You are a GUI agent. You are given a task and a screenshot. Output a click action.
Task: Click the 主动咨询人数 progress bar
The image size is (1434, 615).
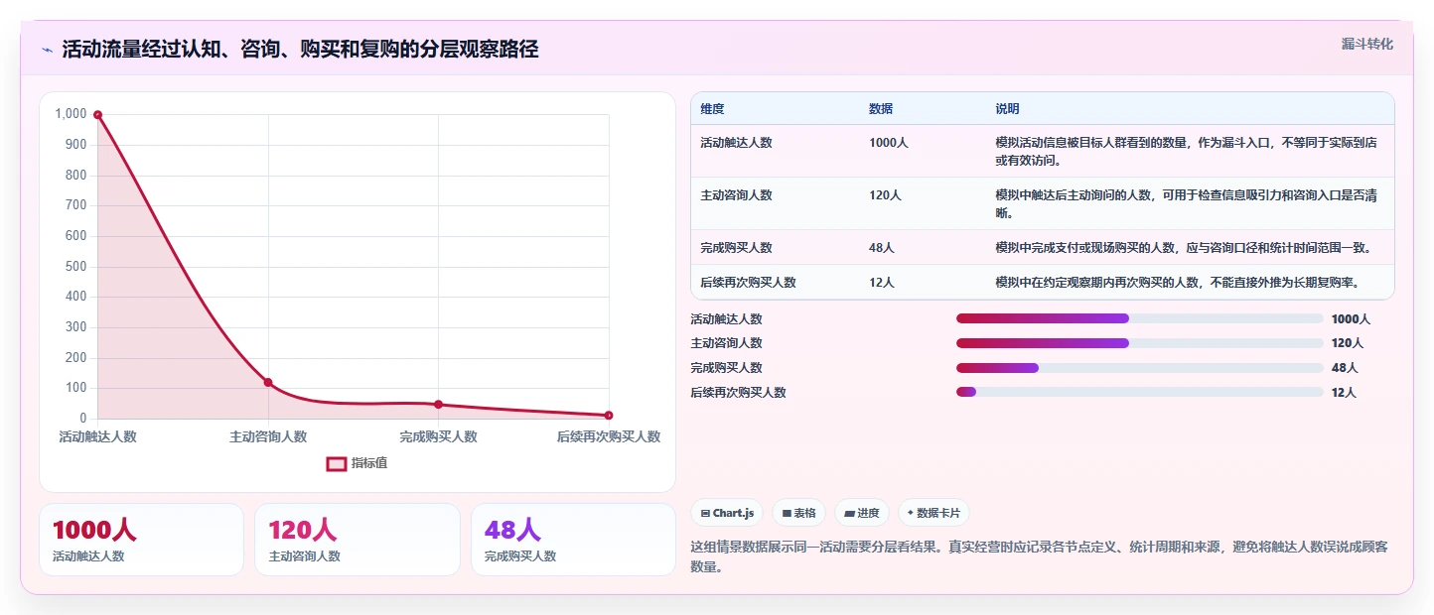[x=1139, y=343]
